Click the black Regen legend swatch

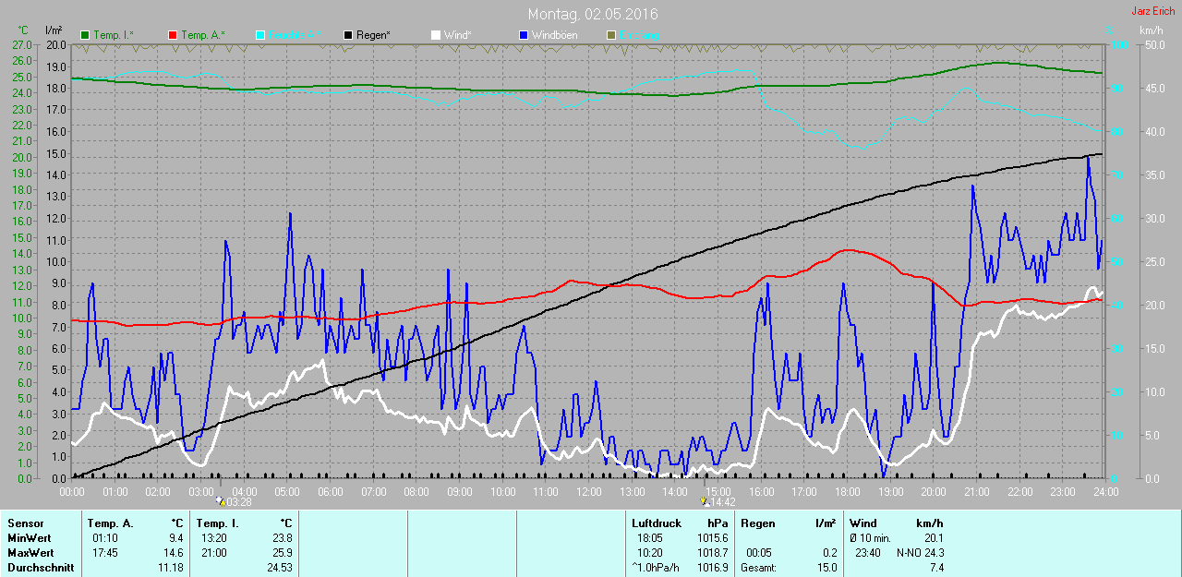(348, 35)
